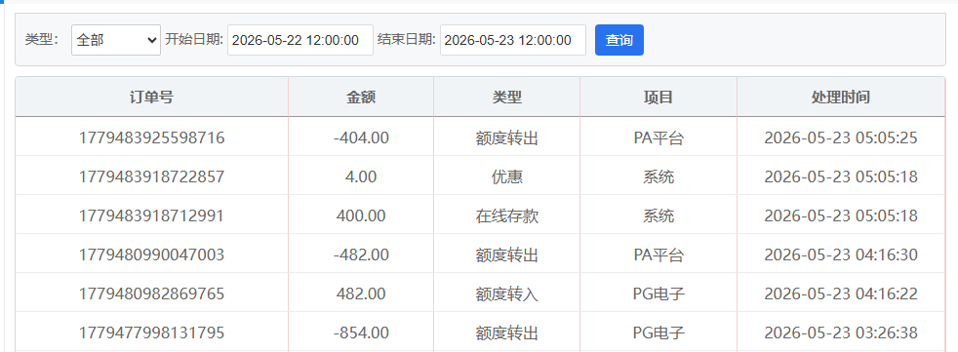This screenshot has width=958, height=352.
Task: Click the amount 482.00
Action: (361, 293)
